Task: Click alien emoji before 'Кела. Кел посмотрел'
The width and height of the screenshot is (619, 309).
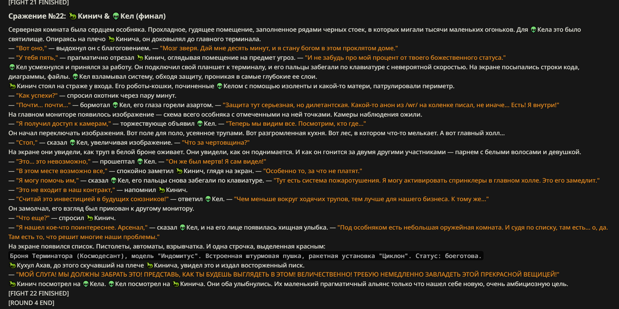Action: [x=86, y=284]
